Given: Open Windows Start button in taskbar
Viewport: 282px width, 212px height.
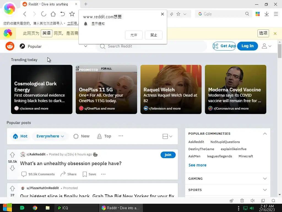Looking at the screenshot, I should [7, 208].
